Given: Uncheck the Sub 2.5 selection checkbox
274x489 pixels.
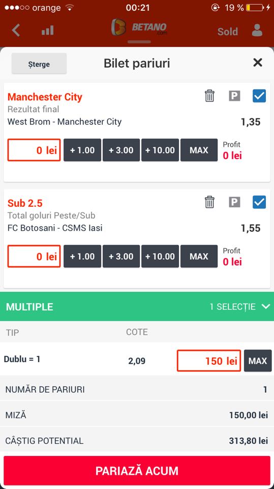Looking at the screenshot, I should click(x=259, y=202).
